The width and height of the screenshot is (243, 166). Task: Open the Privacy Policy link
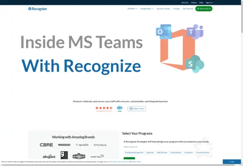click(x=136, y=162)
